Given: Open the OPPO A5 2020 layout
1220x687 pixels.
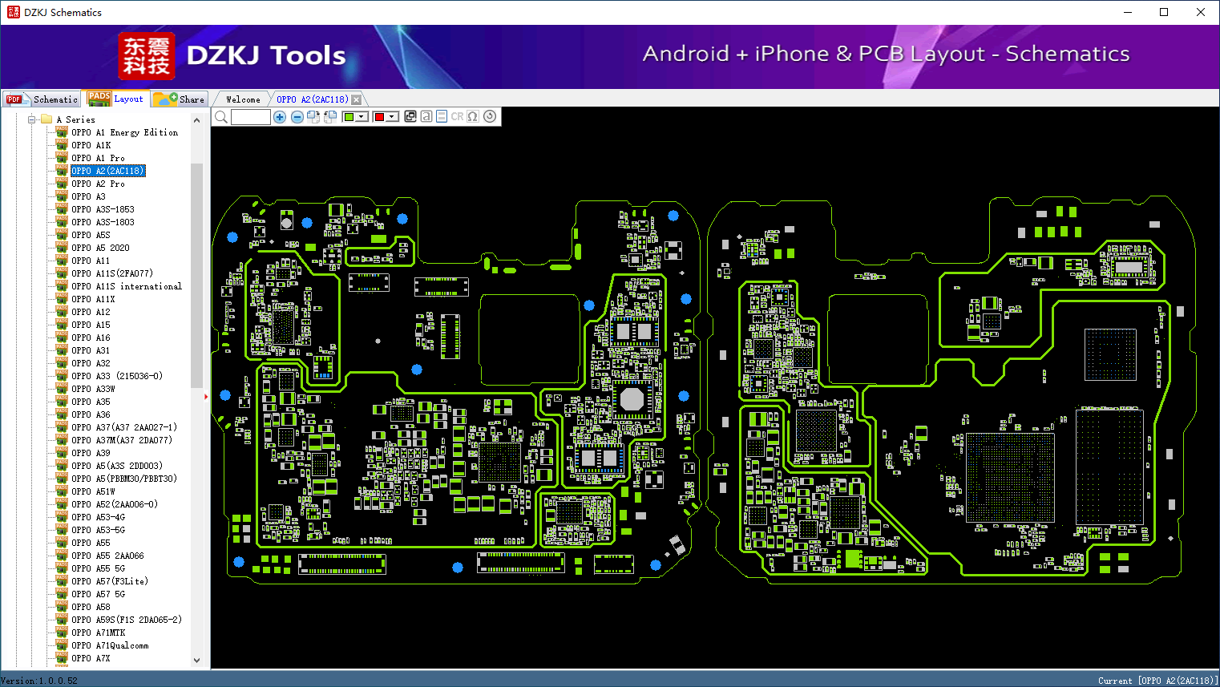Looking at the screenshot, I should [x=100, y=248].
